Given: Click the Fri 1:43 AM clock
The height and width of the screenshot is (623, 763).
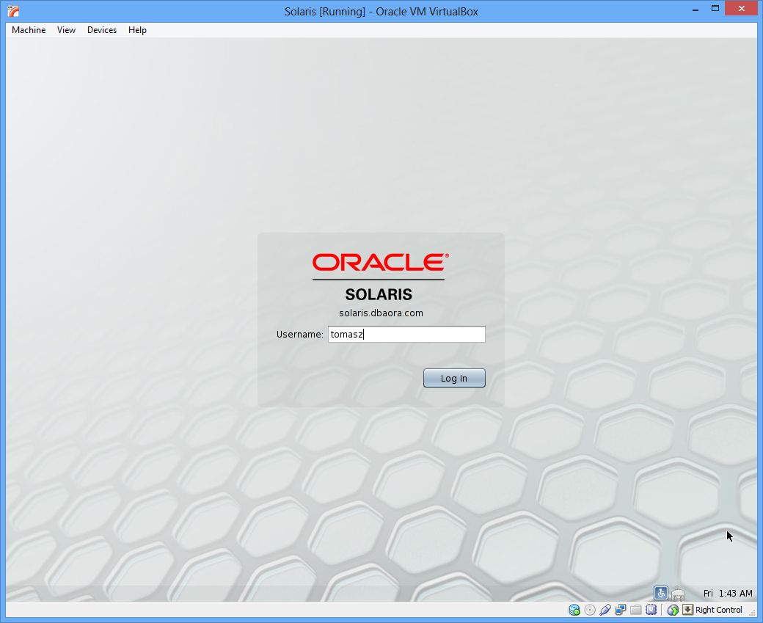Looking at the screenshot, I should [728, 594].
